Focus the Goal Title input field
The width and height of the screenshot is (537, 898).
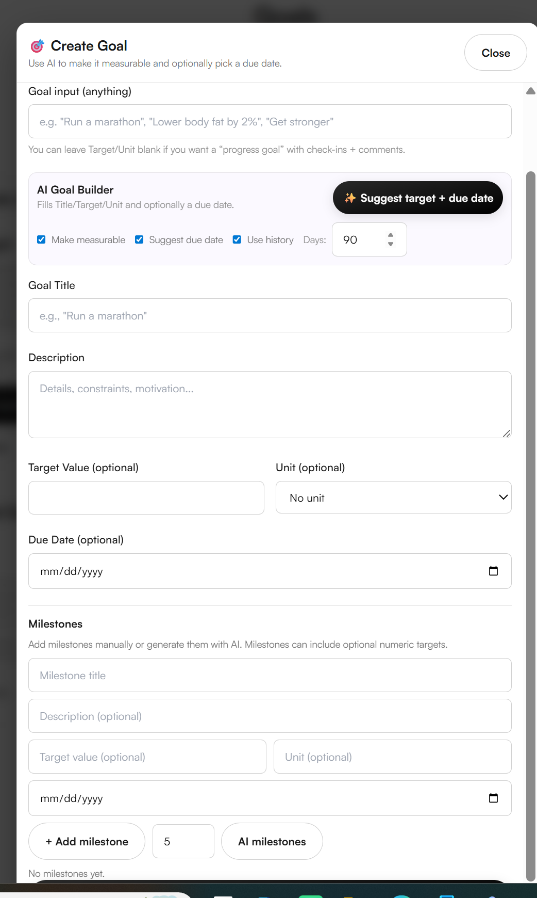click(270, 315)
